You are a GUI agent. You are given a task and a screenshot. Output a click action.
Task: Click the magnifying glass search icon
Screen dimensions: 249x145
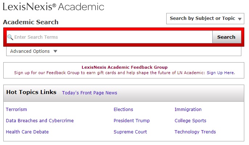(x=10, y=37)
